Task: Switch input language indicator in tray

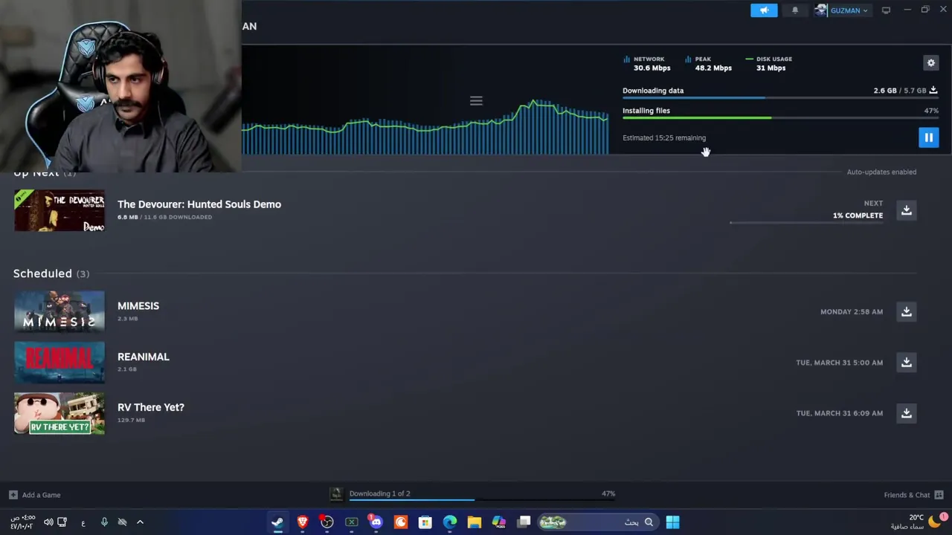Action: (x=83, y=522)
